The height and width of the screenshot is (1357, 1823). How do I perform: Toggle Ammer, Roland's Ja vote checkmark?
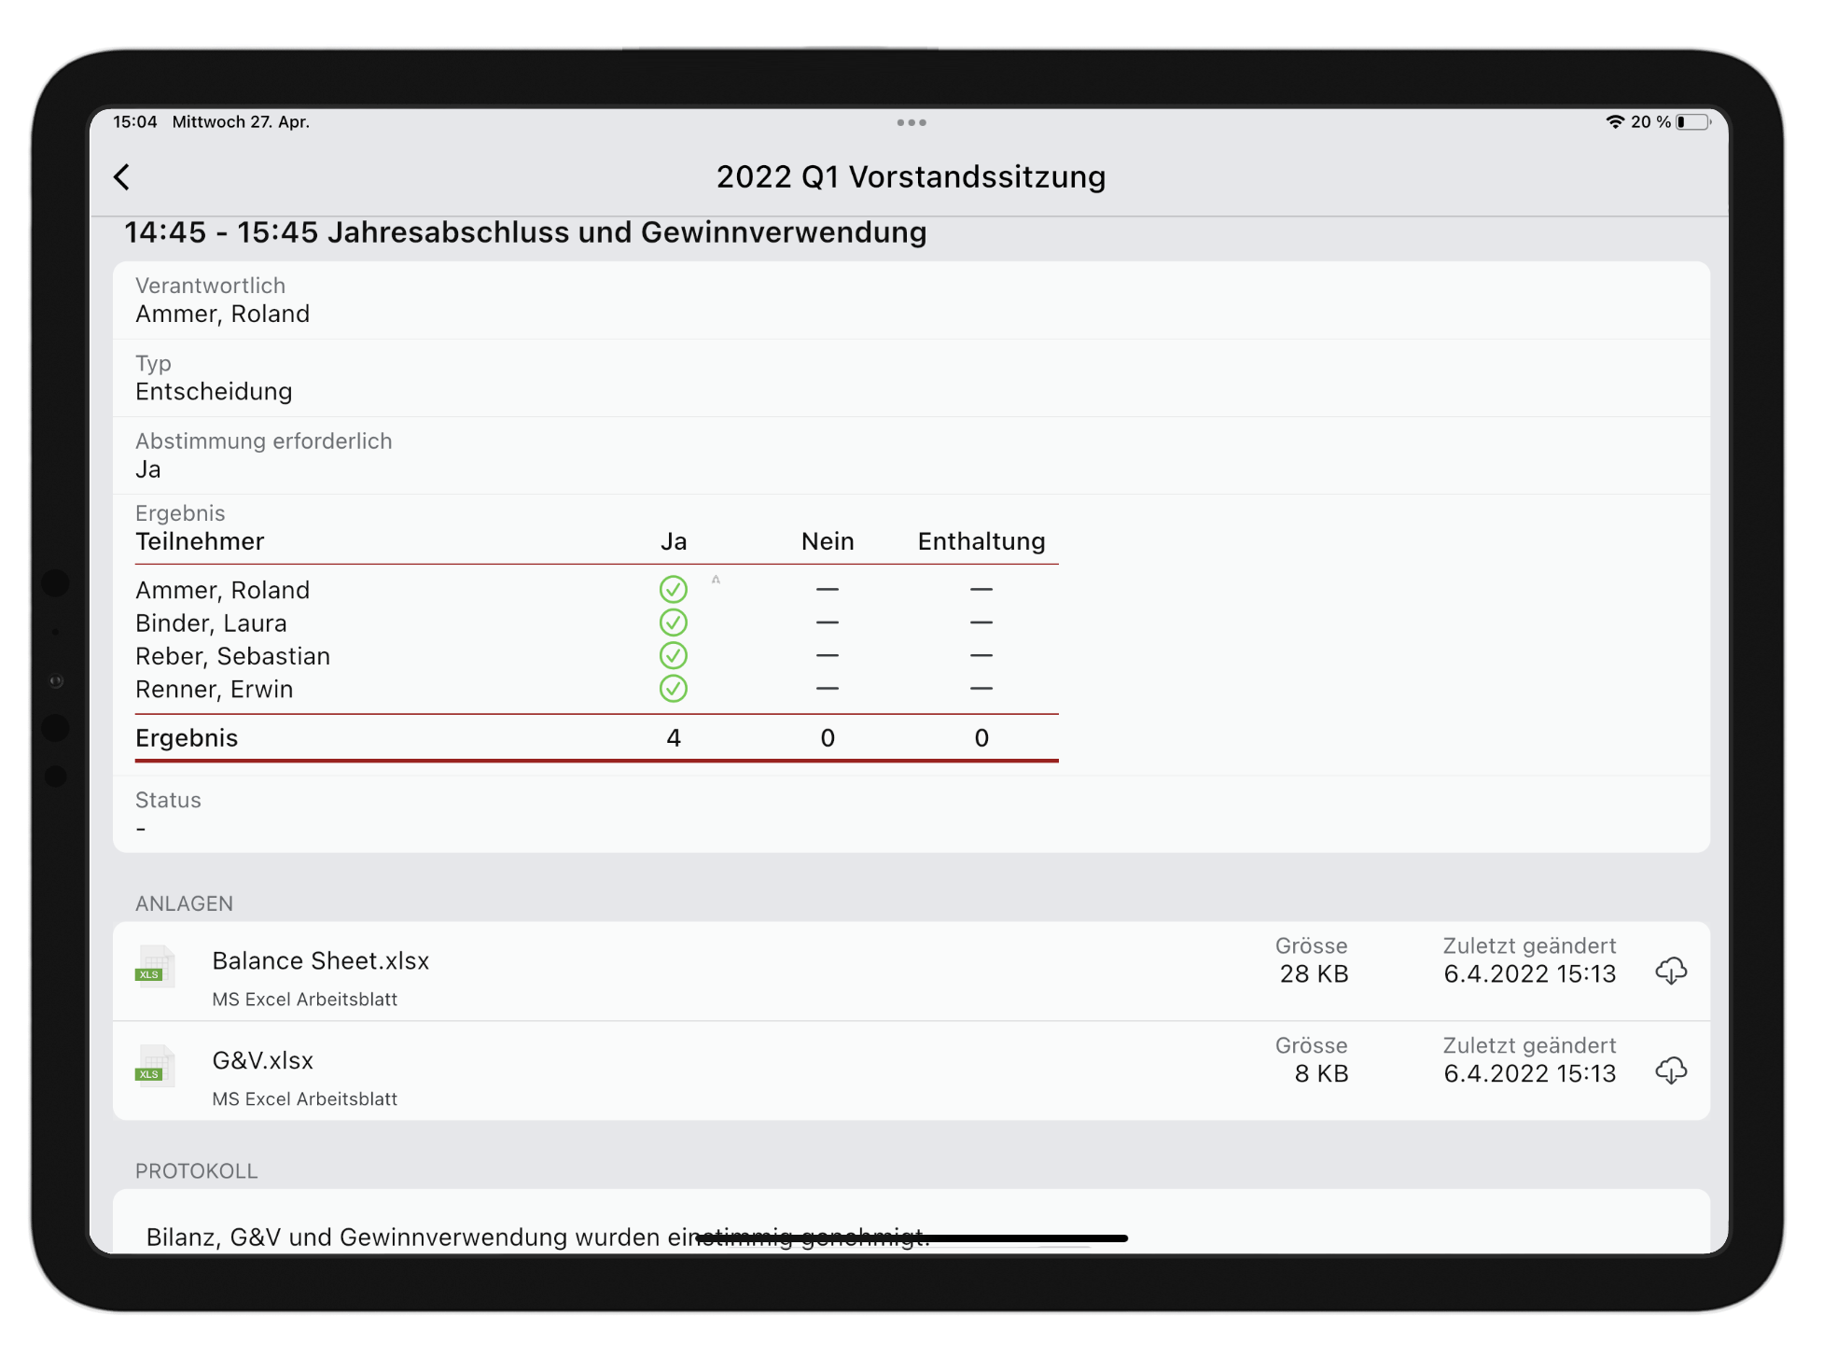tap(673, 590)
